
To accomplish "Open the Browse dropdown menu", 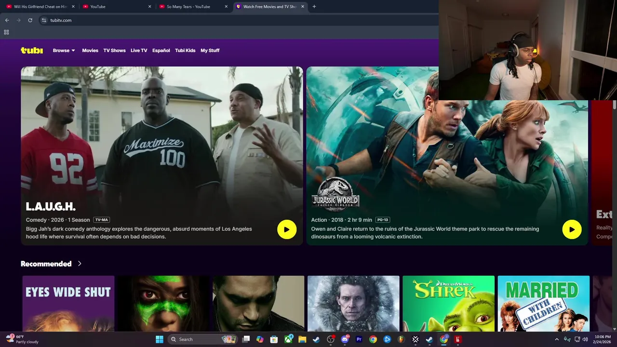I will tap(64, 51).
